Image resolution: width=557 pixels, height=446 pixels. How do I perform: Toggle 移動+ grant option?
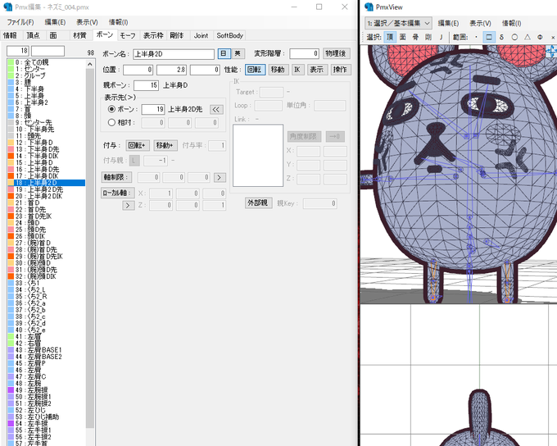165,145
